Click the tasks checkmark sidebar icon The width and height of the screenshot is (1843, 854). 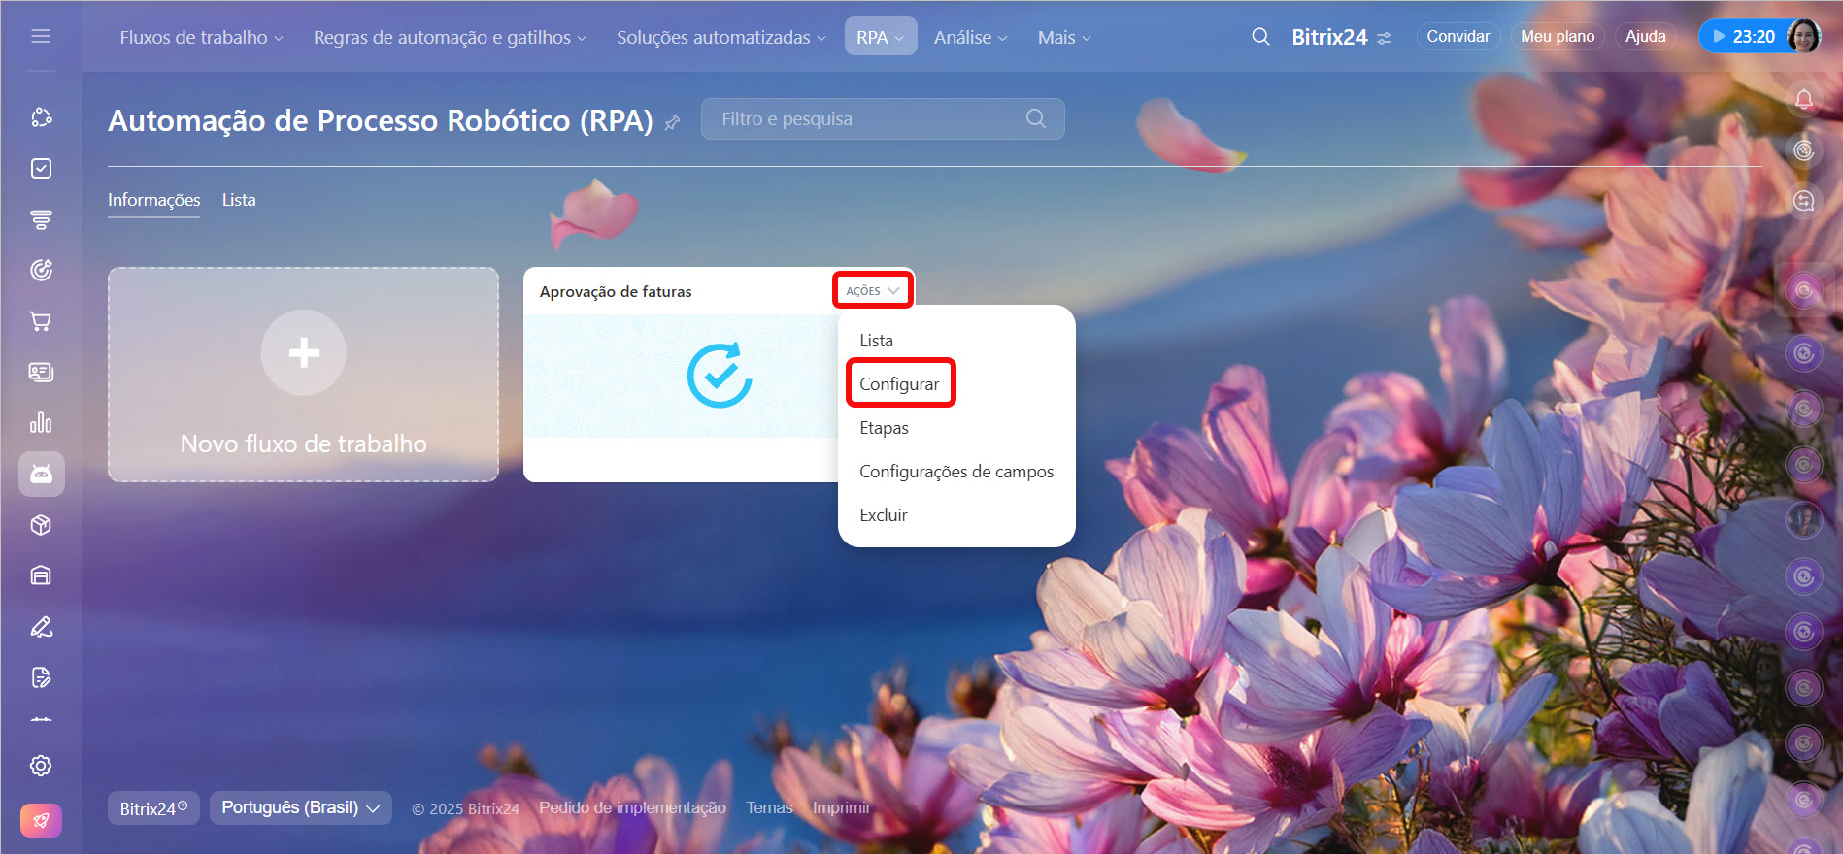(x=41, y=169)
